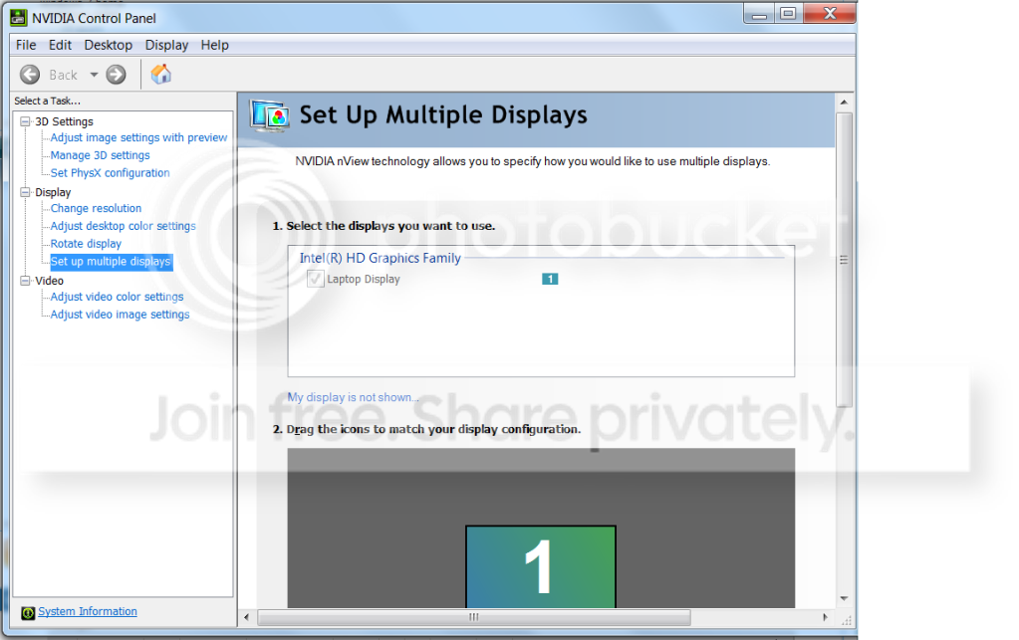Open the Back history dropdown arrow
1019x640 pixels.
[95, 75]
